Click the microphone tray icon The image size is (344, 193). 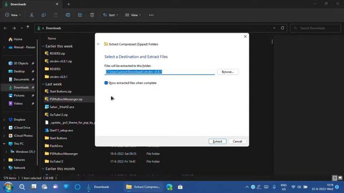click(274, 187)
